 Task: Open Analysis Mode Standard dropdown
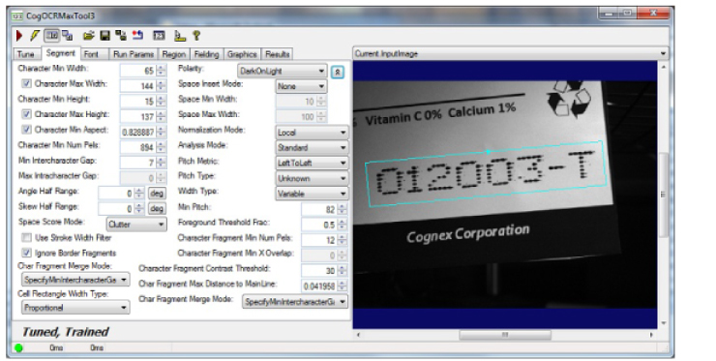coord(312,148)
